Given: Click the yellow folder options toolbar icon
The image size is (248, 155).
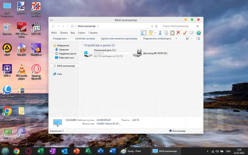Looking at the screenshot, I should point(151,33).
